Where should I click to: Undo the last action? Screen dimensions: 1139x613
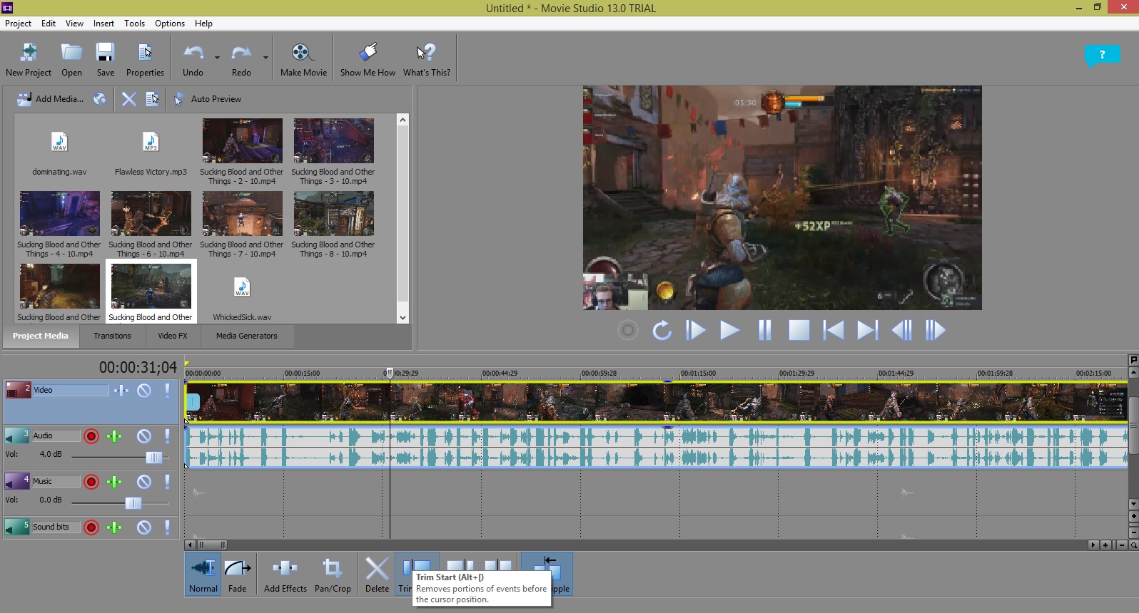click(x=193, y=59)
